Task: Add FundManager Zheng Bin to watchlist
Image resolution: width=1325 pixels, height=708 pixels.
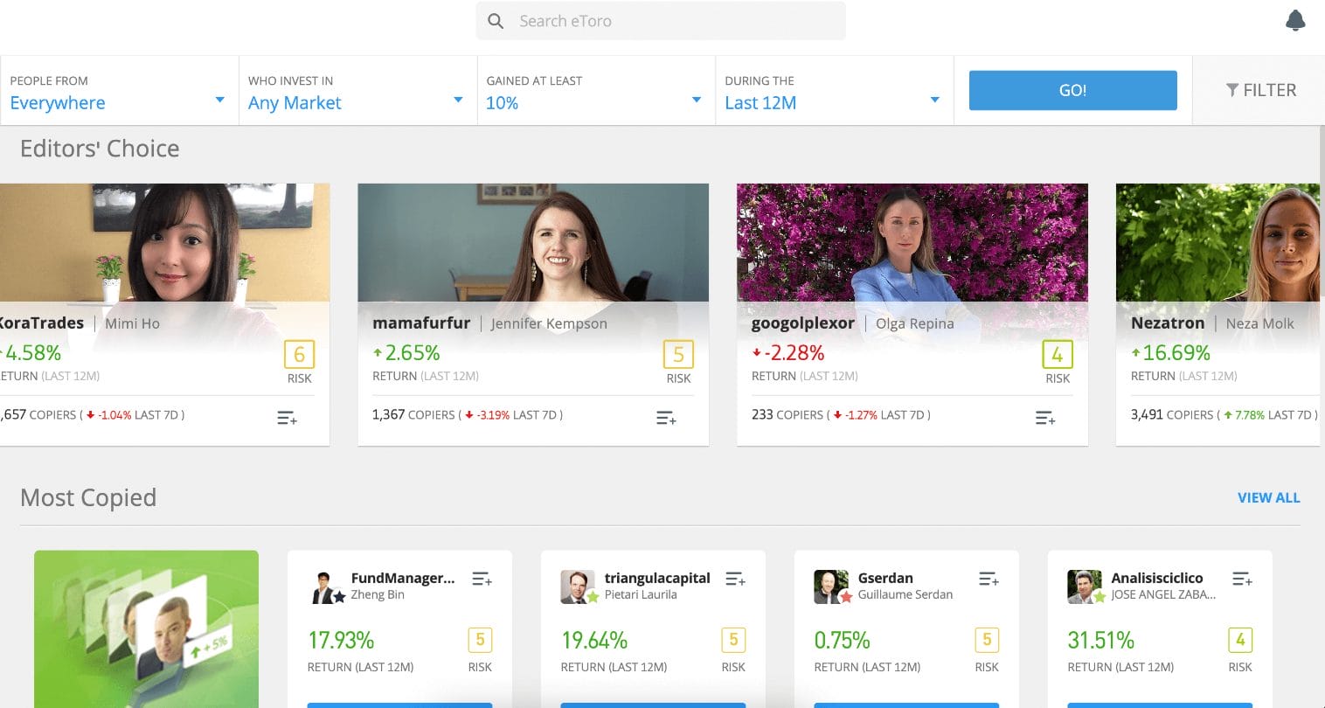Action: coord(482,579)
